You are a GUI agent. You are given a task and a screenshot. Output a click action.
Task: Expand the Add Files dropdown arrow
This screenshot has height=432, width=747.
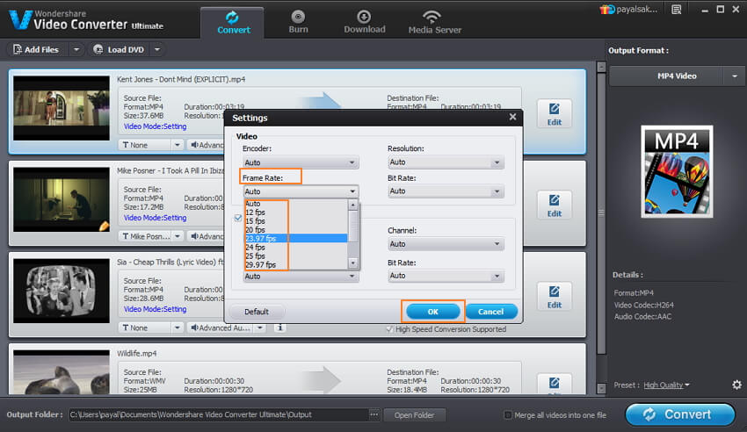click(76, 49)
